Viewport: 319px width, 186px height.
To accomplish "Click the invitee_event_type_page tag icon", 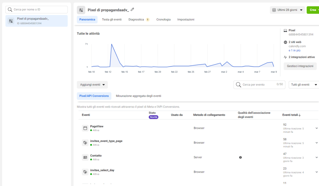I will [85, 143].
